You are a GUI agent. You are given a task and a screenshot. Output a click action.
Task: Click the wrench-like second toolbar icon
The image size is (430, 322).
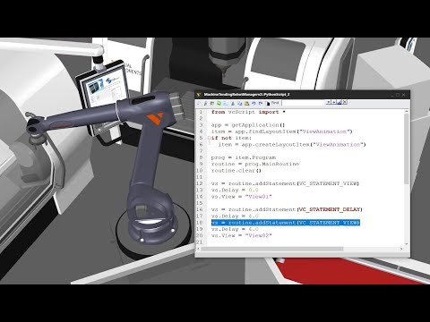coord(205,104)
